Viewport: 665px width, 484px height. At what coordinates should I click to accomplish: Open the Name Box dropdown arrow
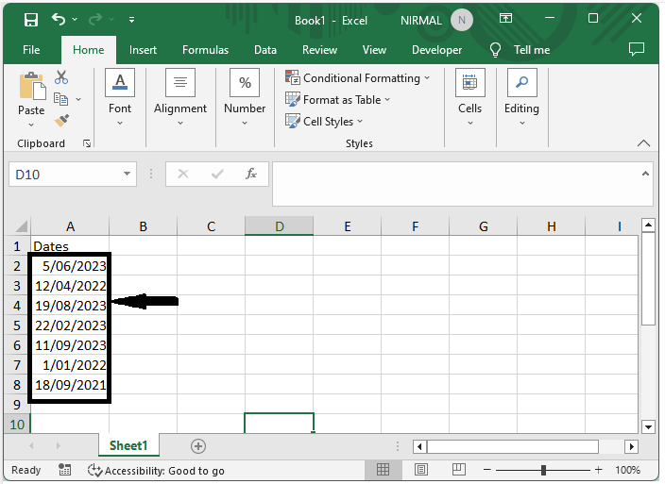(127, 174)
